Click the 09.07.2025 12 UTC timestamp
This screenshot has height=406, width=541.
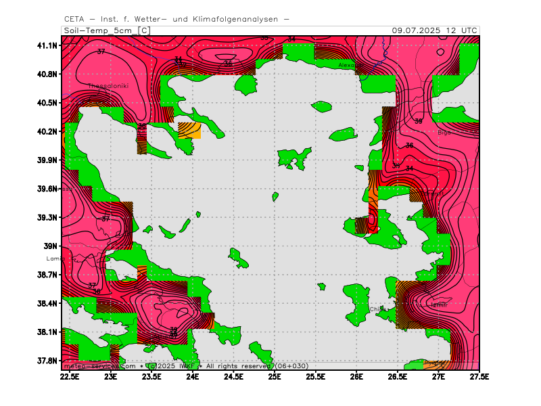coord(434,30)
